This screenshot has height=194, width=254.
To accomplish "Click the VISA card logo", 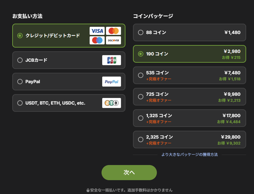I will point(97,31).
